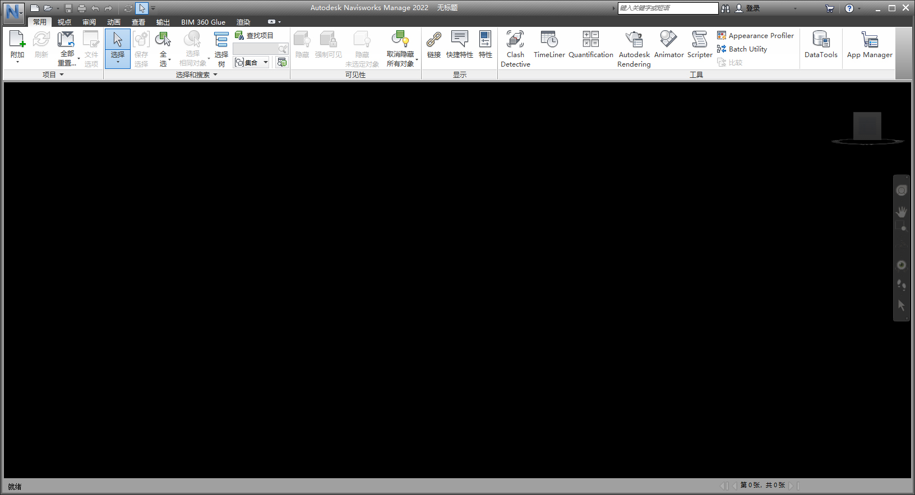Click the Zoom Window tool on navigation bar
Image resolution: width=915 pixels, height=495 pixels.
900,226
